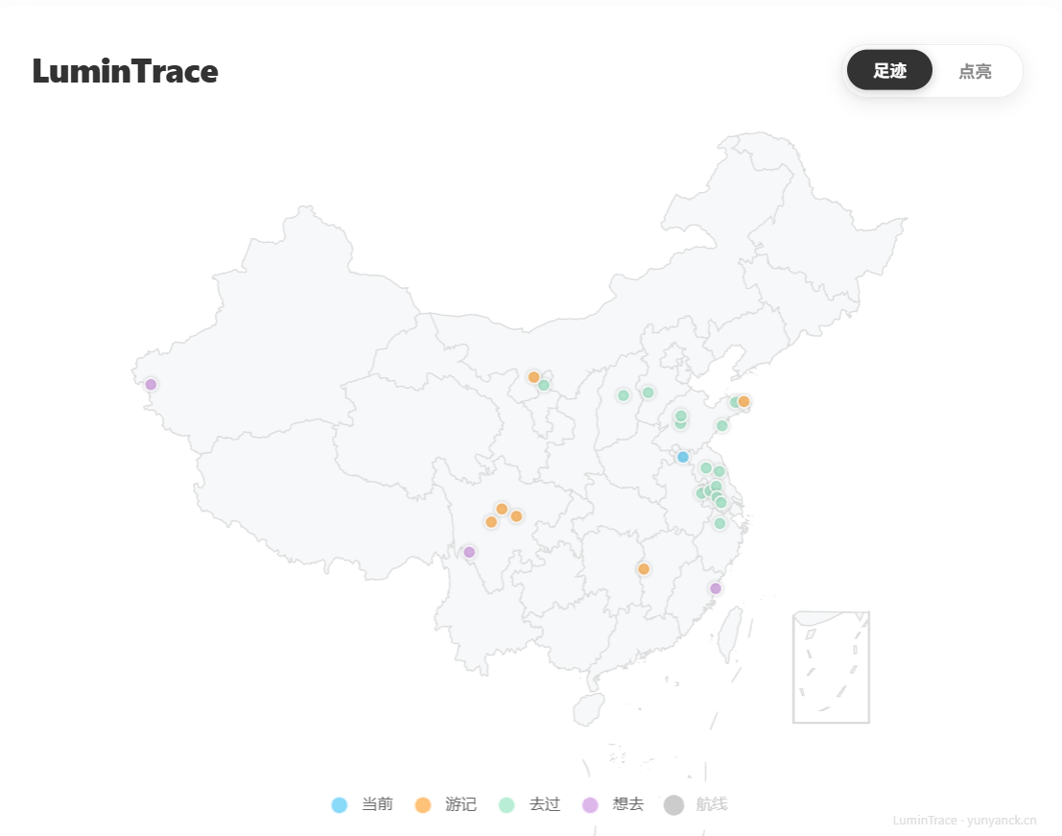Click the westernmost green marker in northern China
The height and width of the screenshot is (836, 1062).
[x=544, y=385]
